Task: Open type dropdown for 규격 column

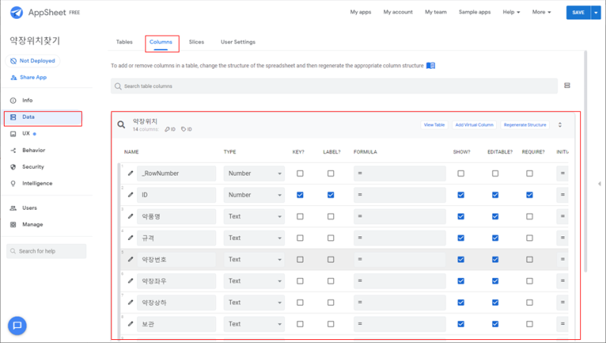Action: coord(254,238)
